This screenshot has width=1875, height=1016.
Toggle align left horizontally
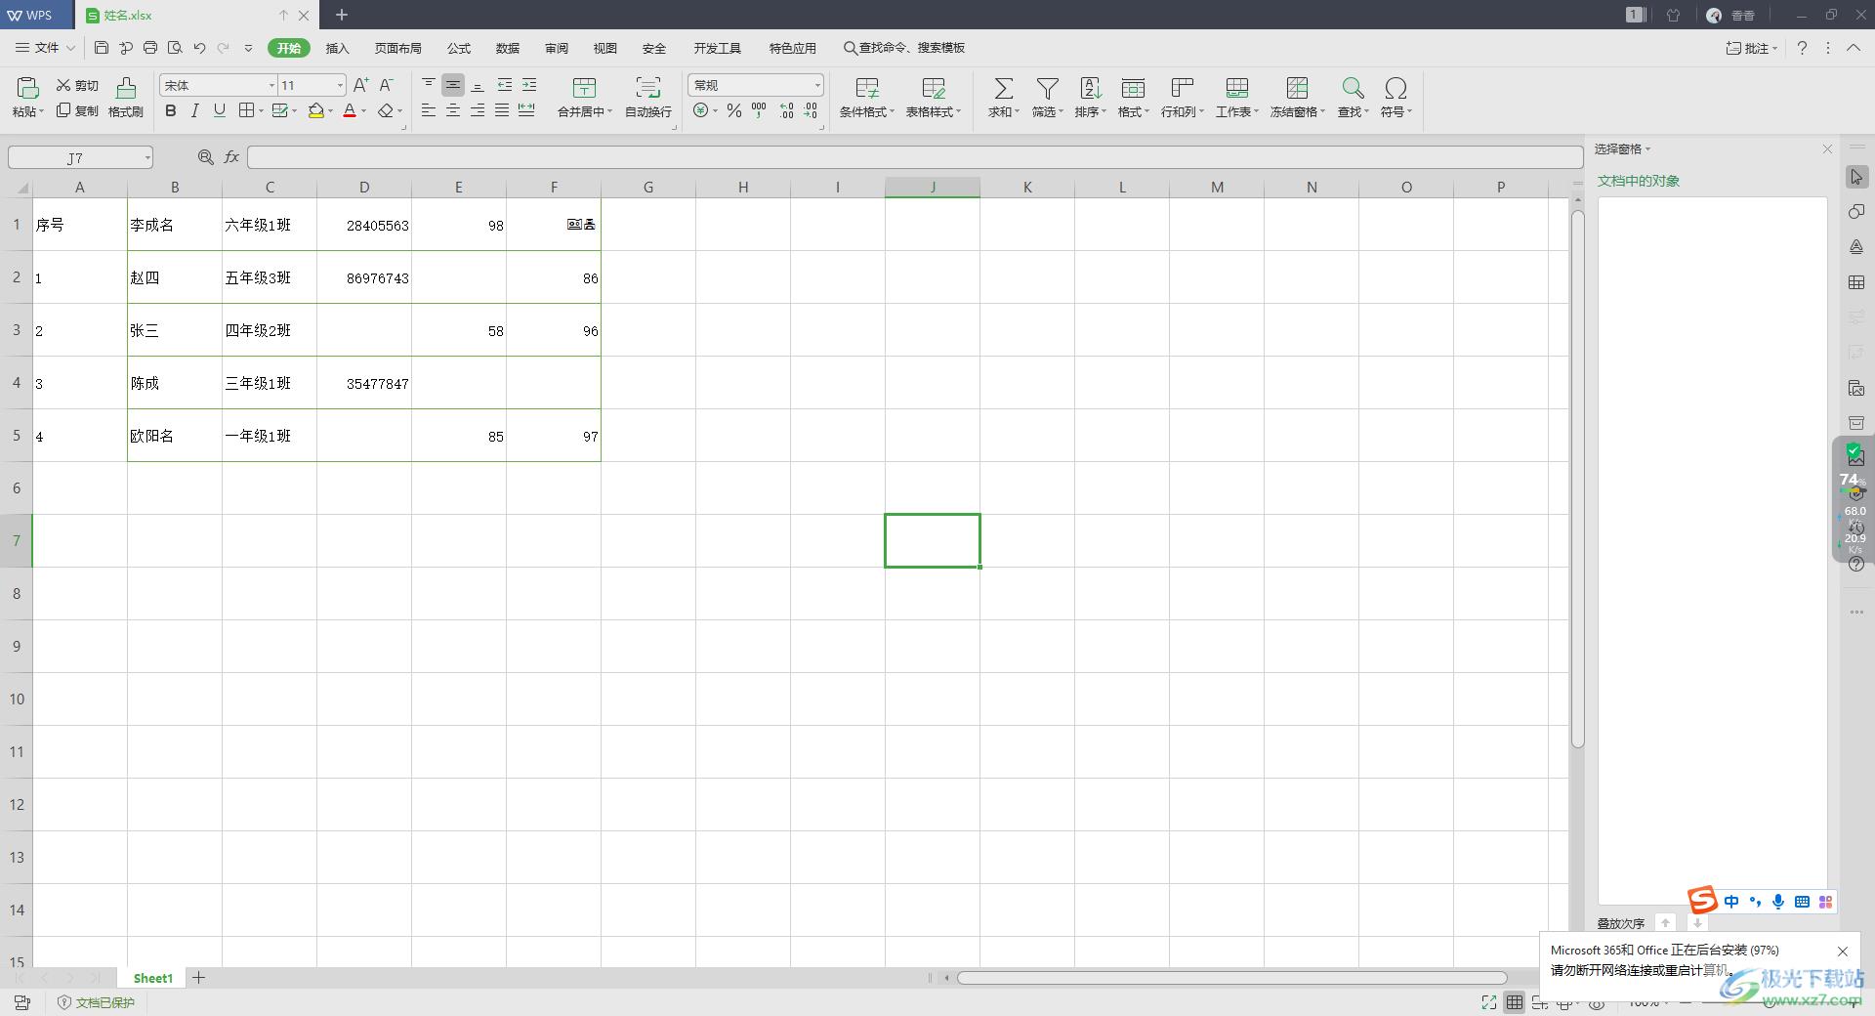point(429,111)
